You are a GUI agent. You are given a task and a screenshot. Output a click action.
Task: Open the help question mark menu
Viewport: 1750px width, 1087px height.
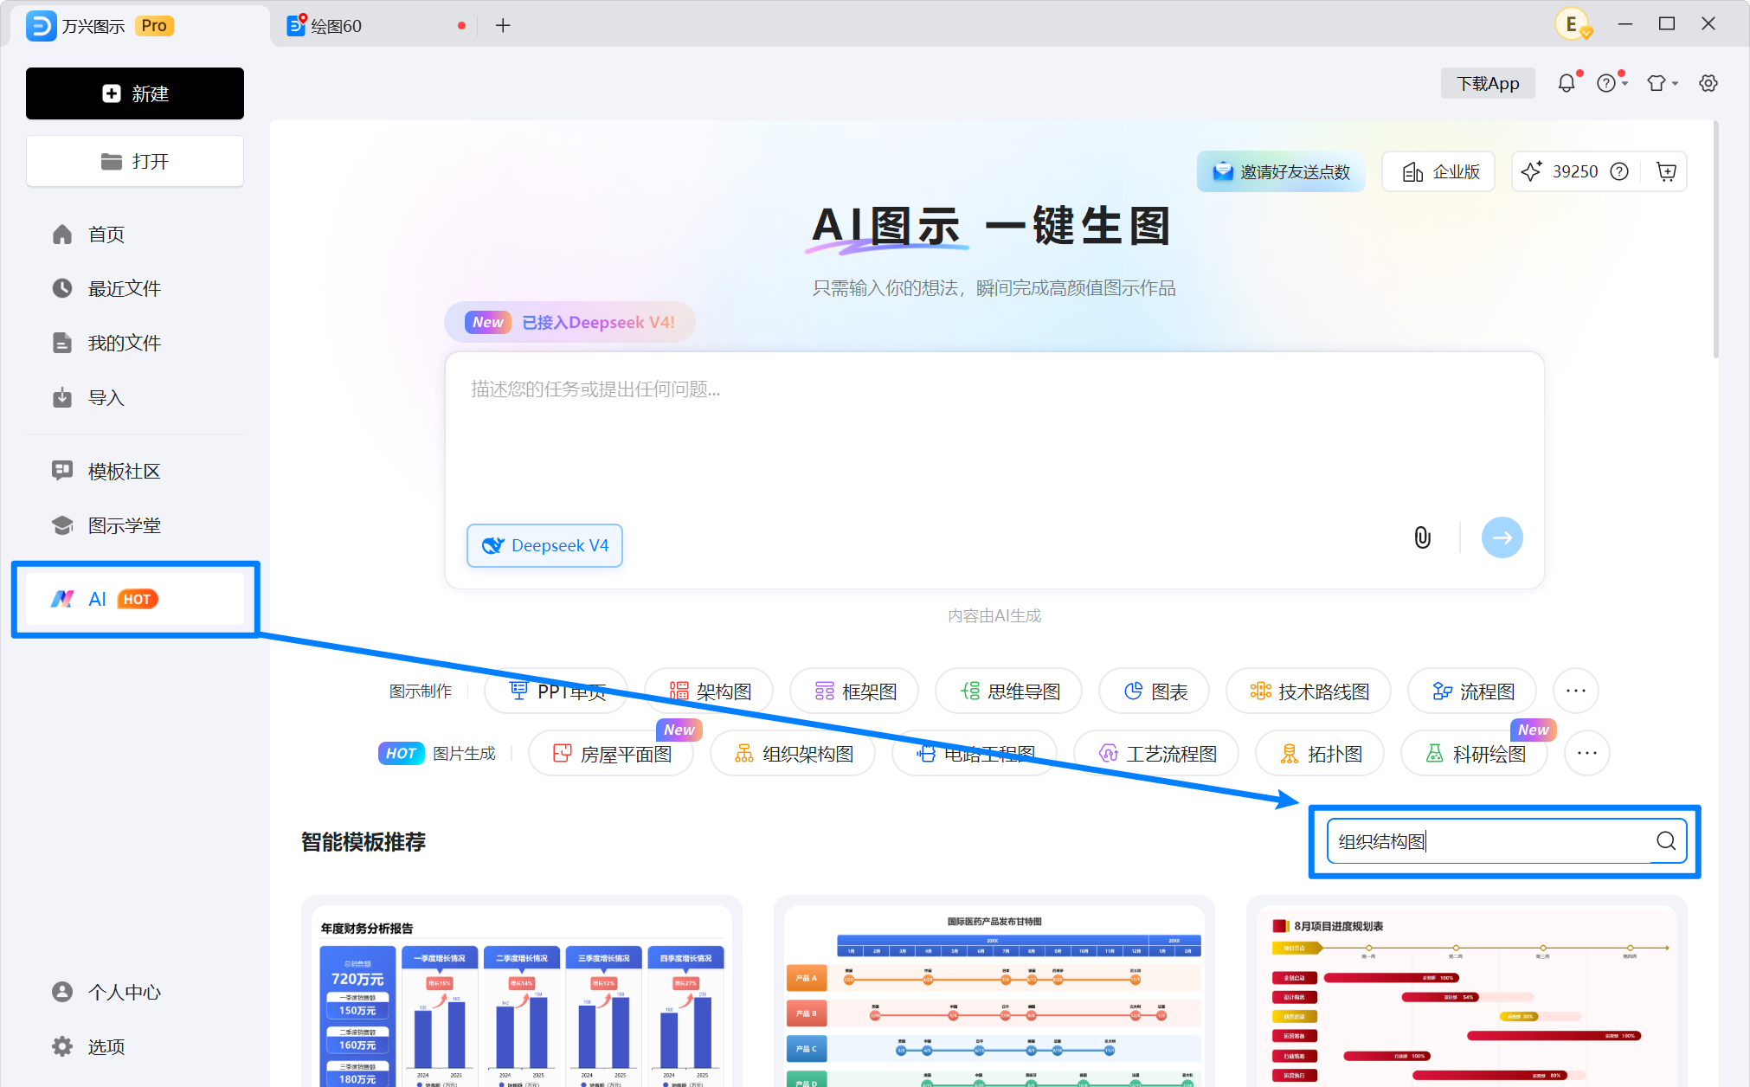pyautogui.click(x=1611, y=83)
